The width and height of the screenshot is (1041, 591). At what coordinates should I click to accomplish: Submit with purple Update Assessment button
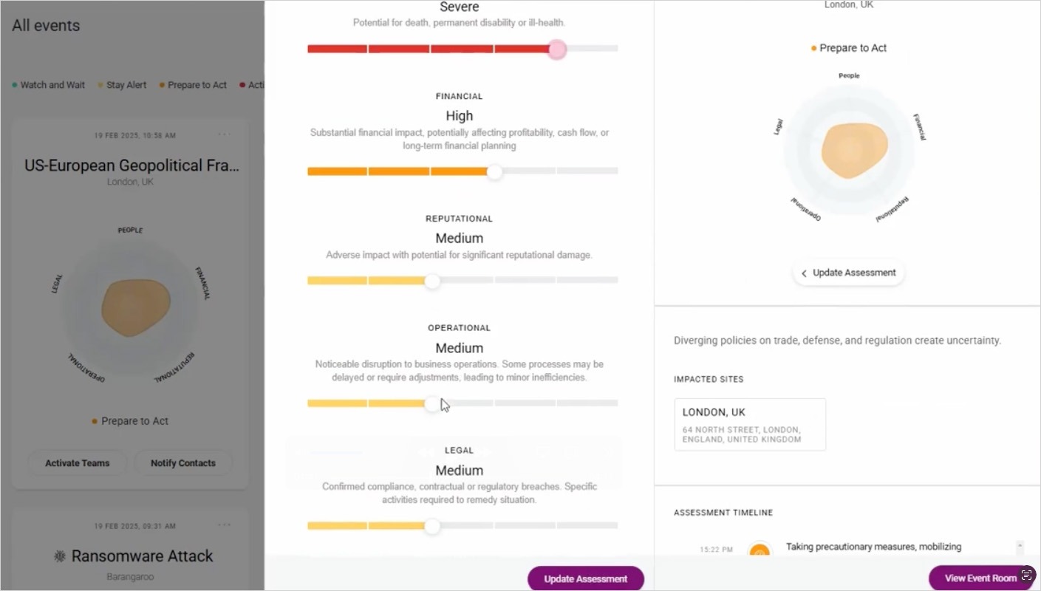tap(586, 579)
